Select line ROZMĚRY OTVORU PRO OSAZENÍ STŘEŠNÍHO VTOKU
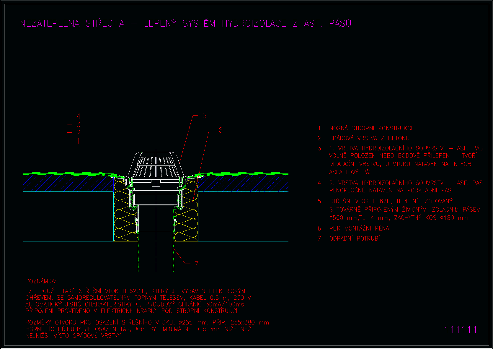 click(x=147, y=322)
